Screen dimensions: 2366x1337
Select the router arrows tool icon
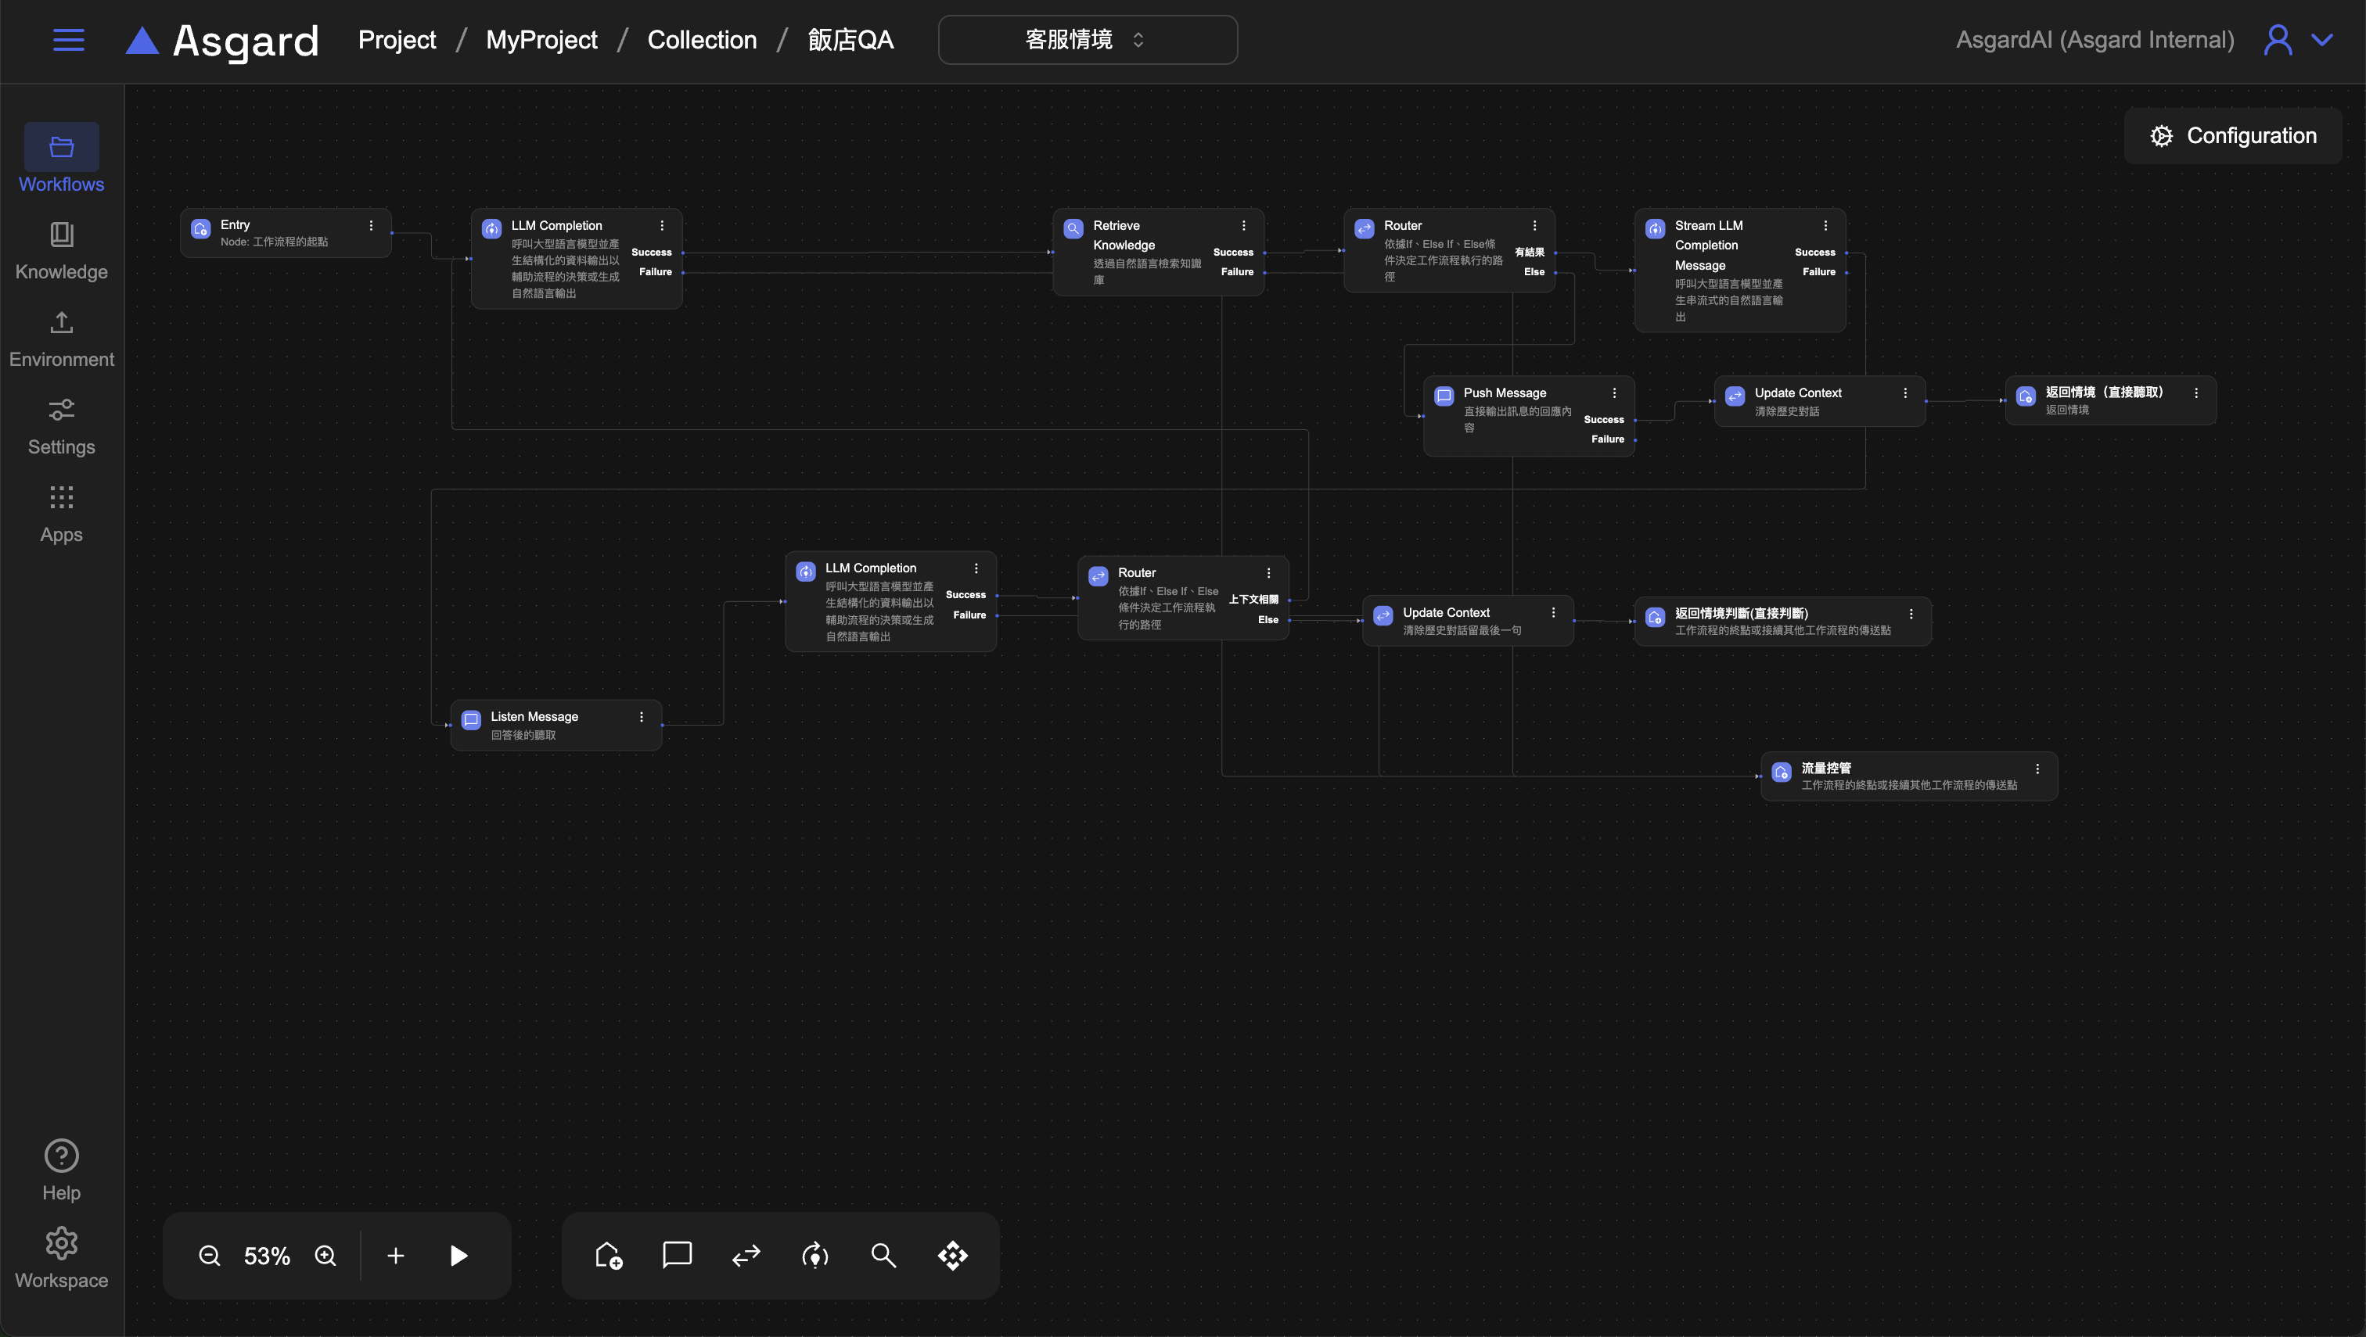point(746,1255)
